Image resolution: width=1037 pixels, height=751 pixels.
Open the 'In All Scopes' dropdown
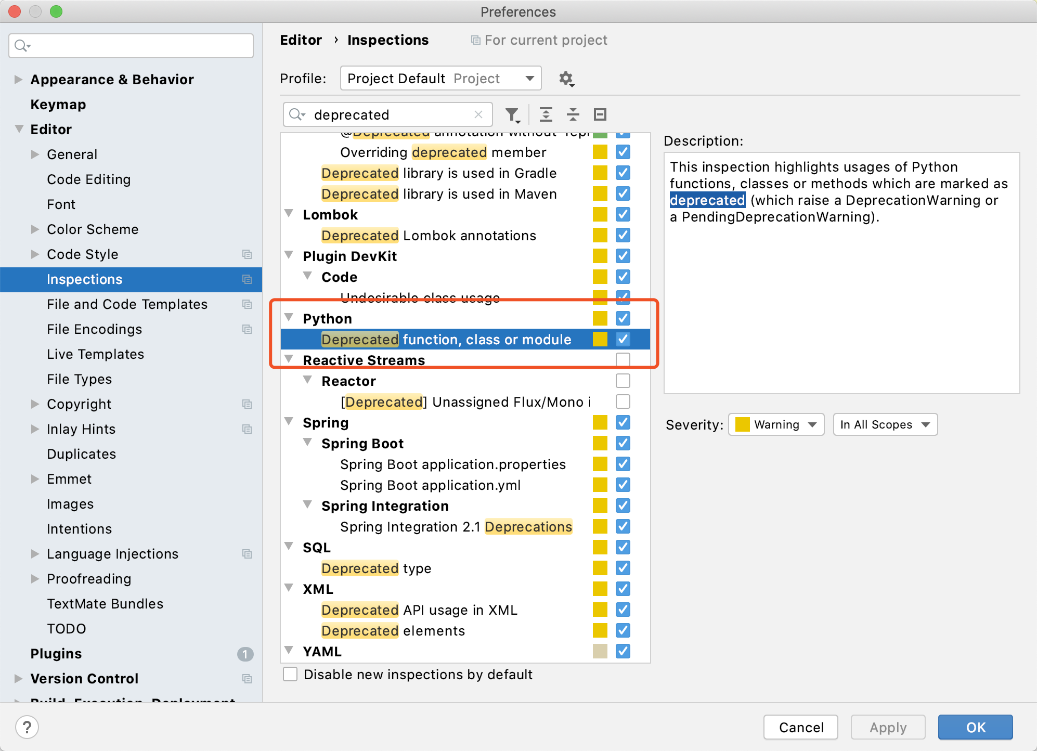pyautogui.click(x=885, y=424)
